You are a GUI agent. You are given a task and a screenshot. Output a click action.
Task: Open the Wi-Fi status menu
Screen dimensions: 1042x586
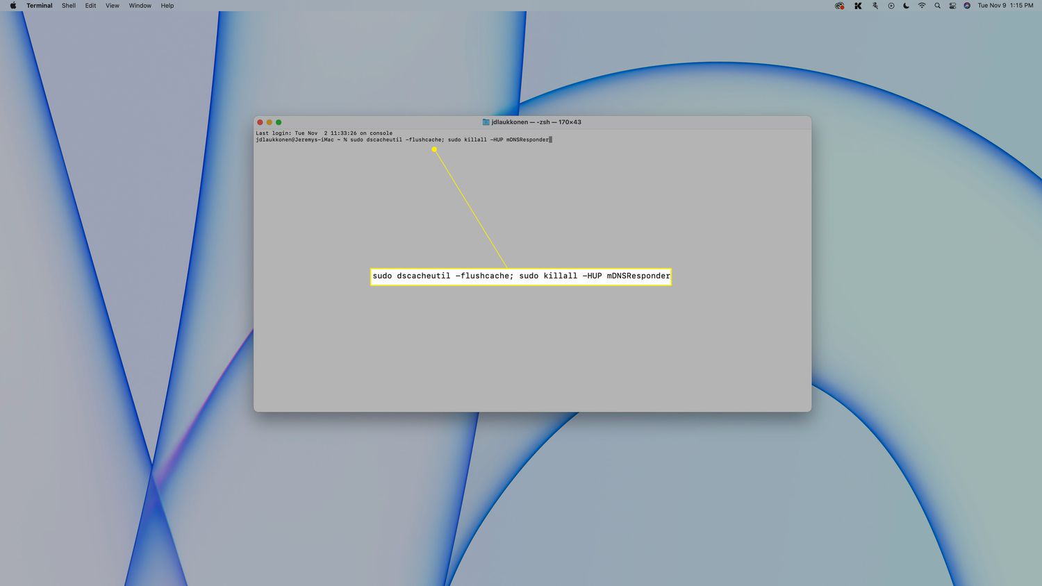coord(922,6)
